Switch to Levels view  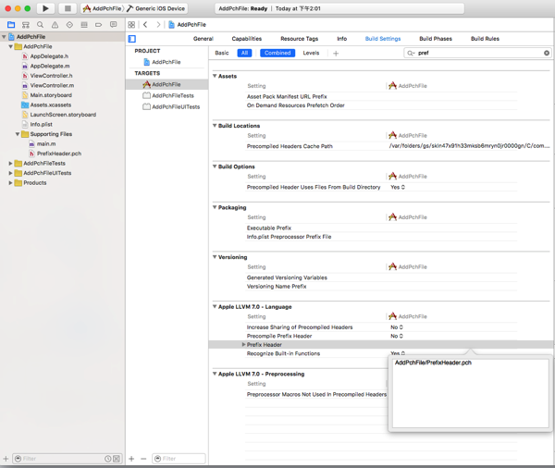(x=311, y=53)
